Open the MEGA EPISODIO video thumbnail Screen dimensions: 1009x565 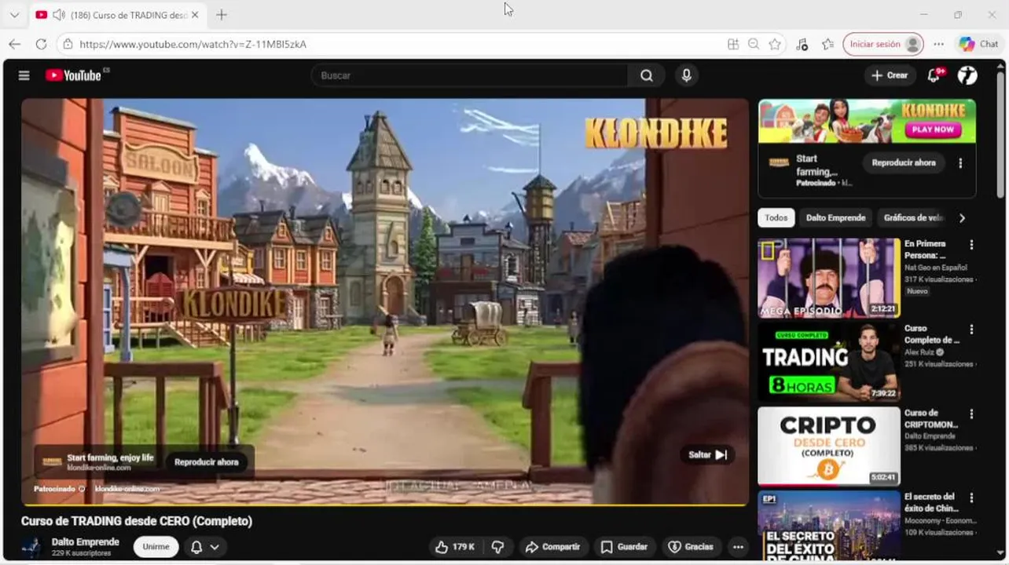click(x=829, y=278)
